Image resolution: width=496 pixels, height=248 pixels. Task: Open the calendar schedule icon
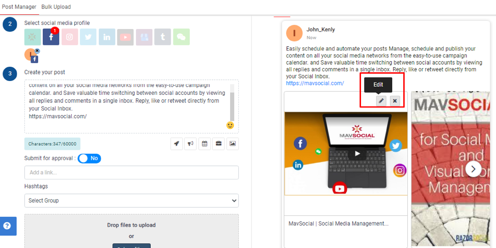point(204,144)
